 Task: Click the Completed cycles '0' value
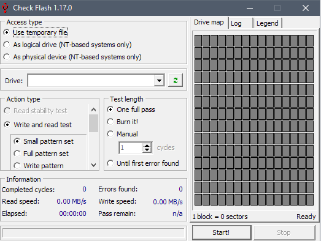coord(84,189)
